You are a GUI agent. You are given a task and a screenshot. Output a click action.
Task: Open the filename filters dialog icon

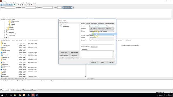click(25, 5)
